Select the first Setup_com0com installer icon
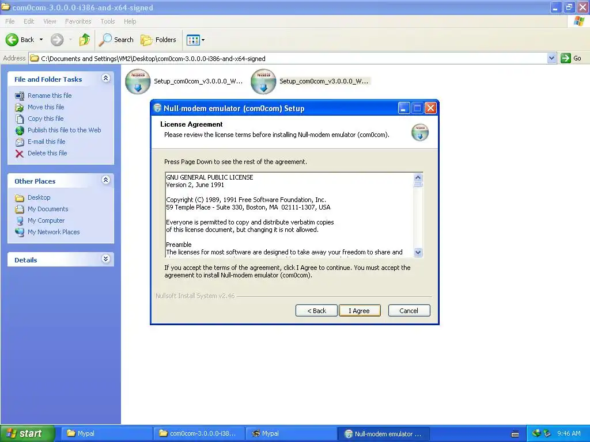 point(138,81)
